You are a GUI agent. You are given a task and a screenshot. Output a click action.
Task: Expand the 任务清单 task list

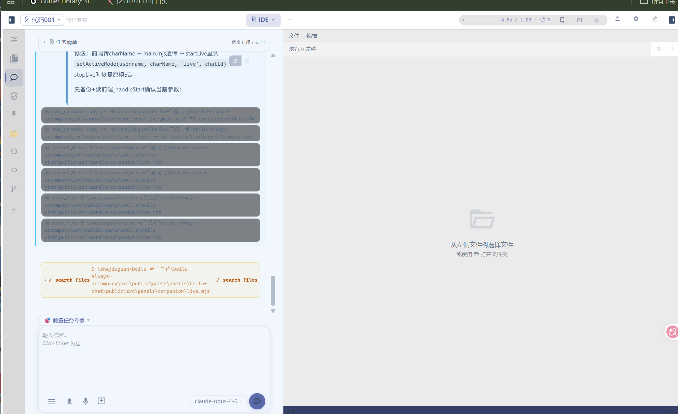(45, 42)
